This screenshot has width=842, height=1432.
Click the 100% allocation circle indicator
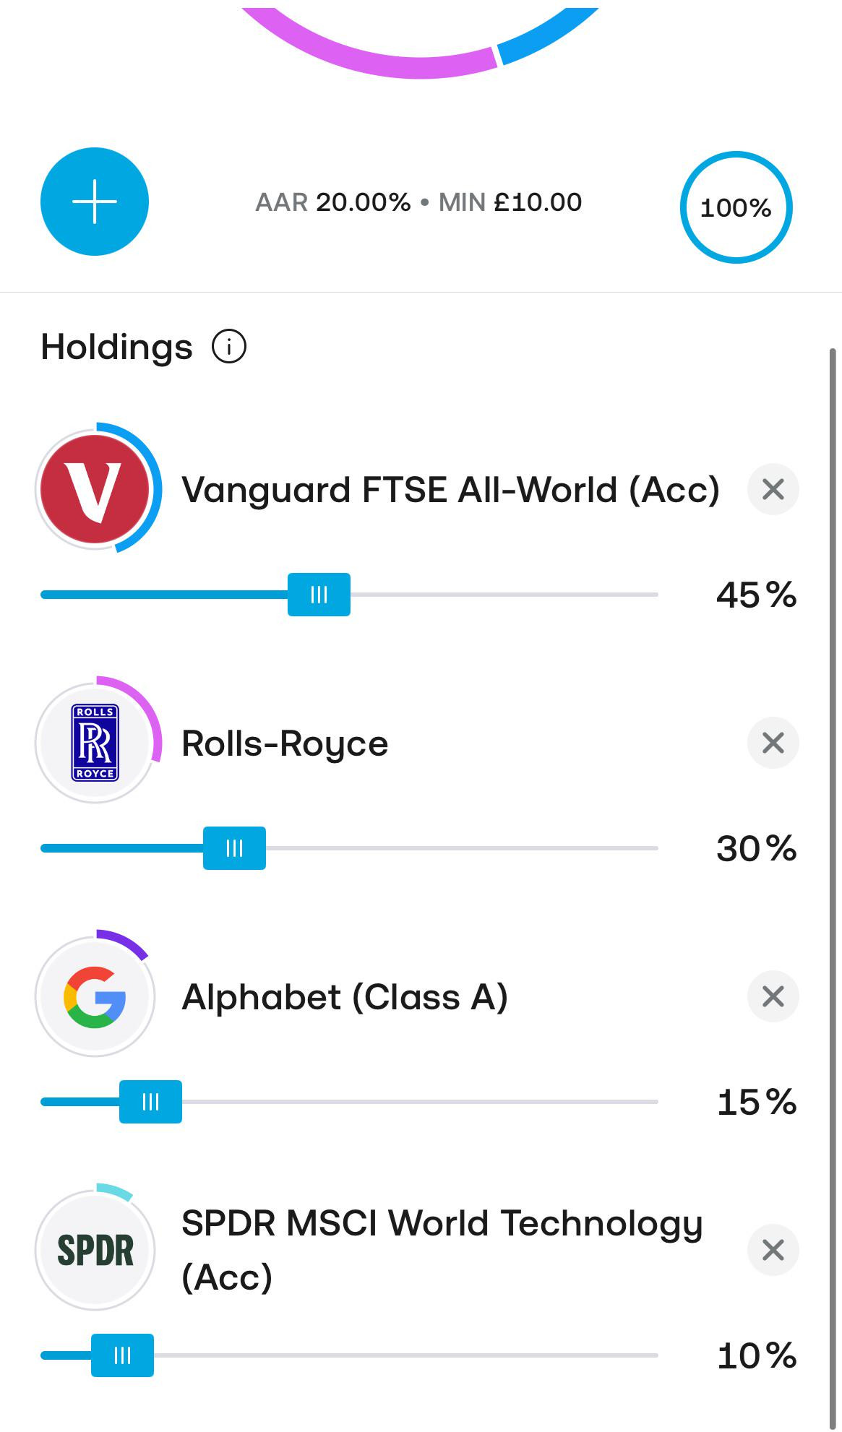(x=736, y=207)
